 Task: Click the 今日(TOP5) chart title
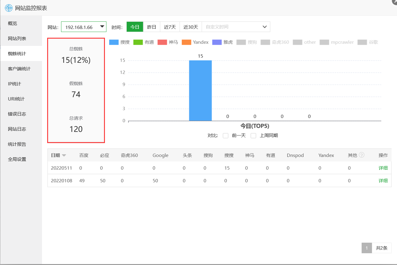click(x=255, y=126)
